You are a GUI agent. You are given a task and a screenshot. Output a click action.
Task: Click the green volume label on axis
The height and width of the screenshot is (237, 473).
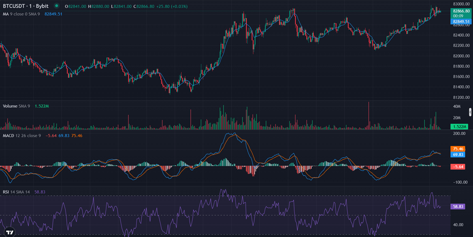click(459, 126)
